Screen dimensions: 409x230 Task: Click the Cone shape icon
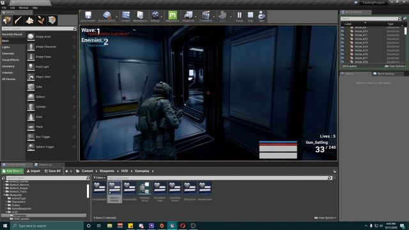coord(31,117)
